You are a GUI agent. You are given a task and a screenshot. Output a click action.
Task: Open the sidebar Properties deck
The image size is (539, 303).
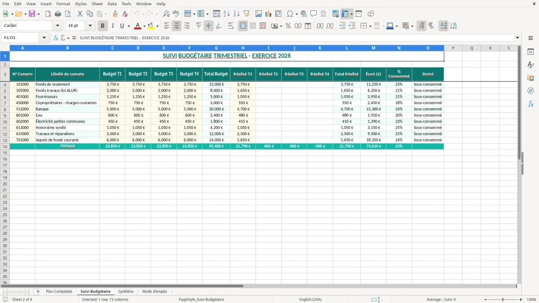pyautogui.click(x=530, y=52)
